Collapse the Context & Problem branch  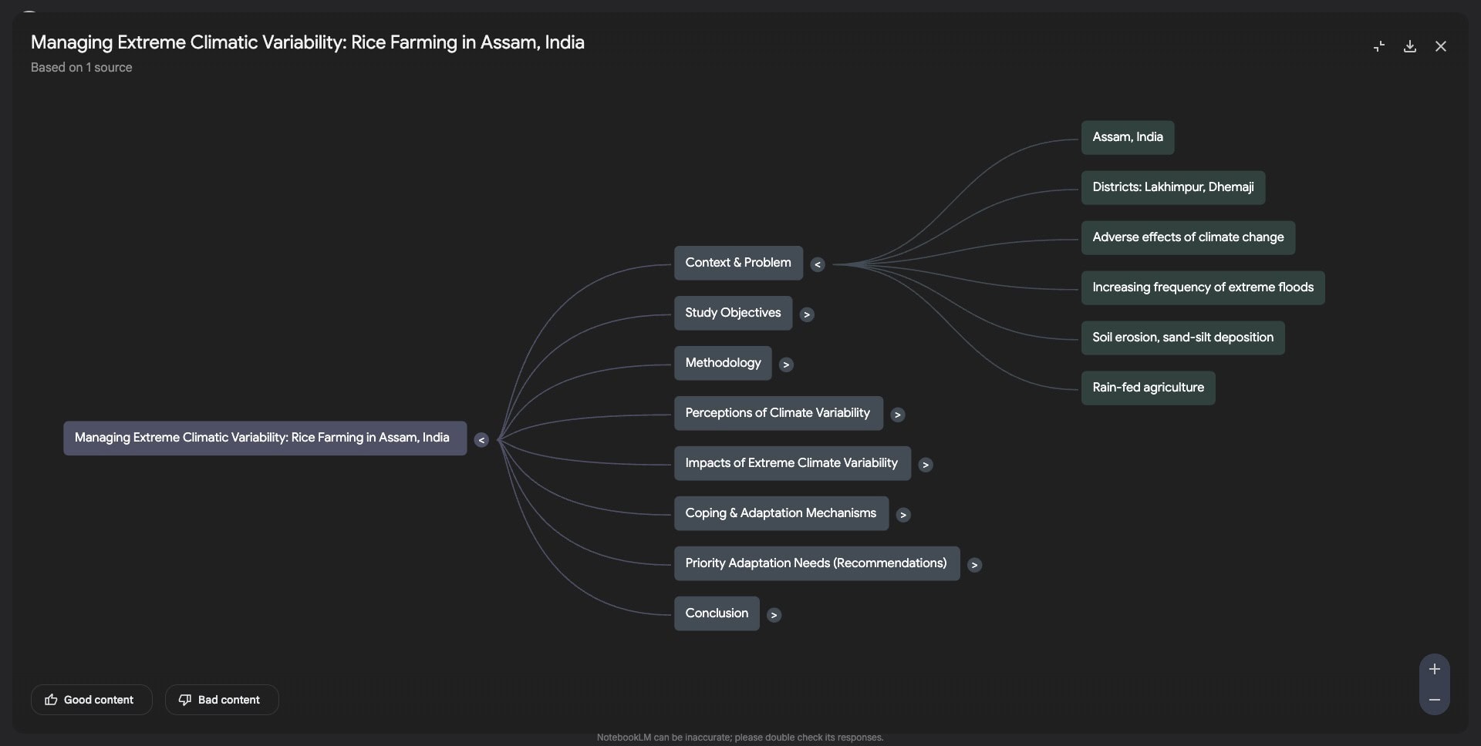[x=818, y=264]
